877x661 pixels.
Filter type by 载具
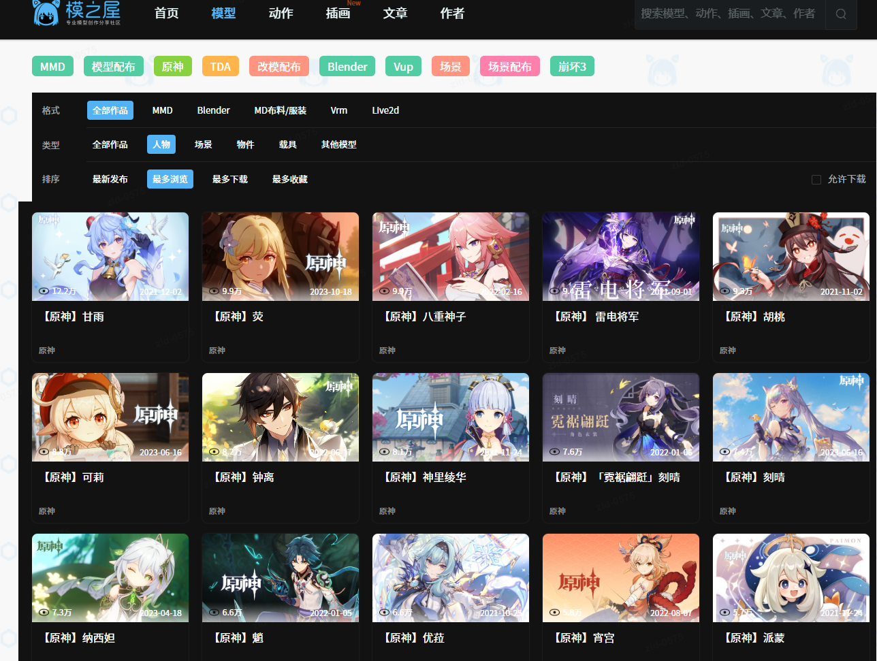coord(288,144)
